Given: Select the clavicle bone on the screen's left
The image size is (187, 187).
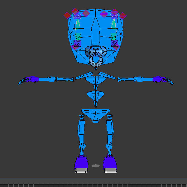Looking at the screenshot, I should pyautogui.click(x=84, y=76).
